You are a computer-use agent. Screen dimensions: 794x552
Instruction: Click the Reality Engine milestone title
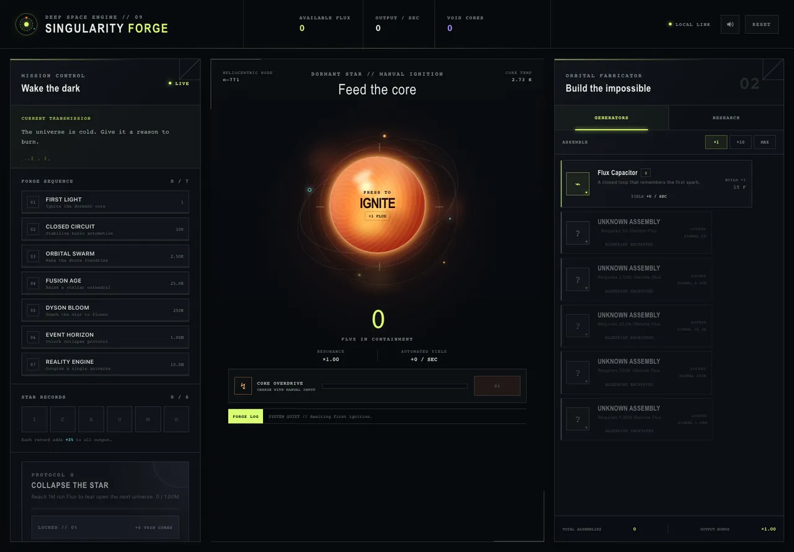tap(69, 361)
